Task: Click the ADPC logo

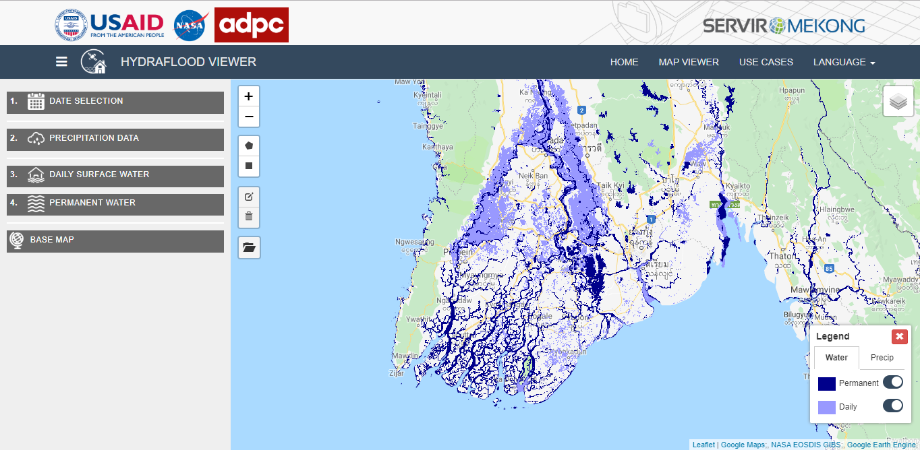Action: (252, 25)
